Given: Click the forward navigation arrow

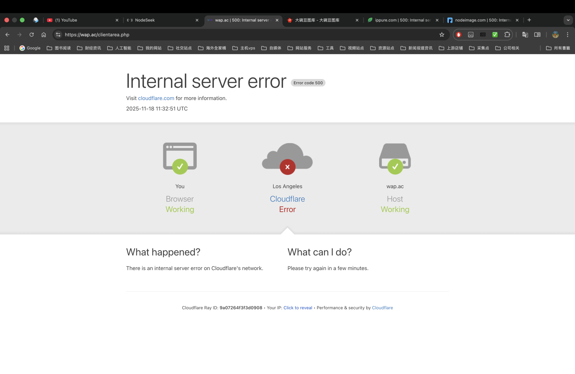Looking at the screenshot, I should pyautogui.click(x=19, y=35).
